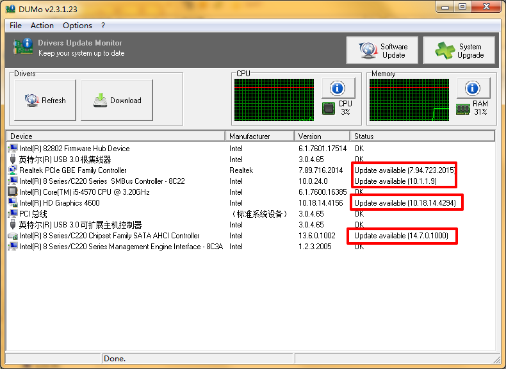
Task: Click status Update available (7.94.723.2015)
Action: tap(405, 170)
